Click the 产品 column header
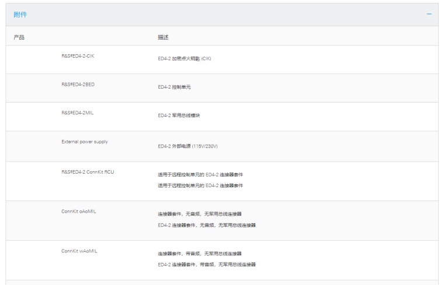 (19, 37)
